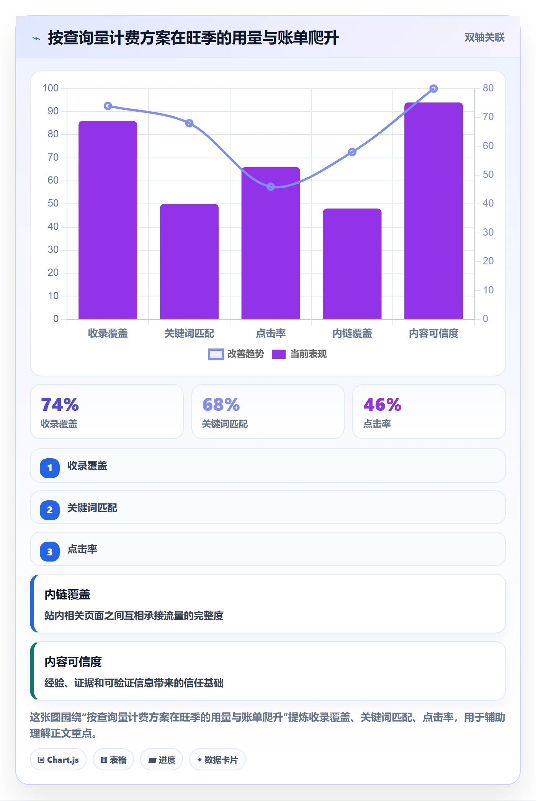536x801 pixels.
Task: Toggle the 当前表现 legend item
Action: (x=299, y=354)
